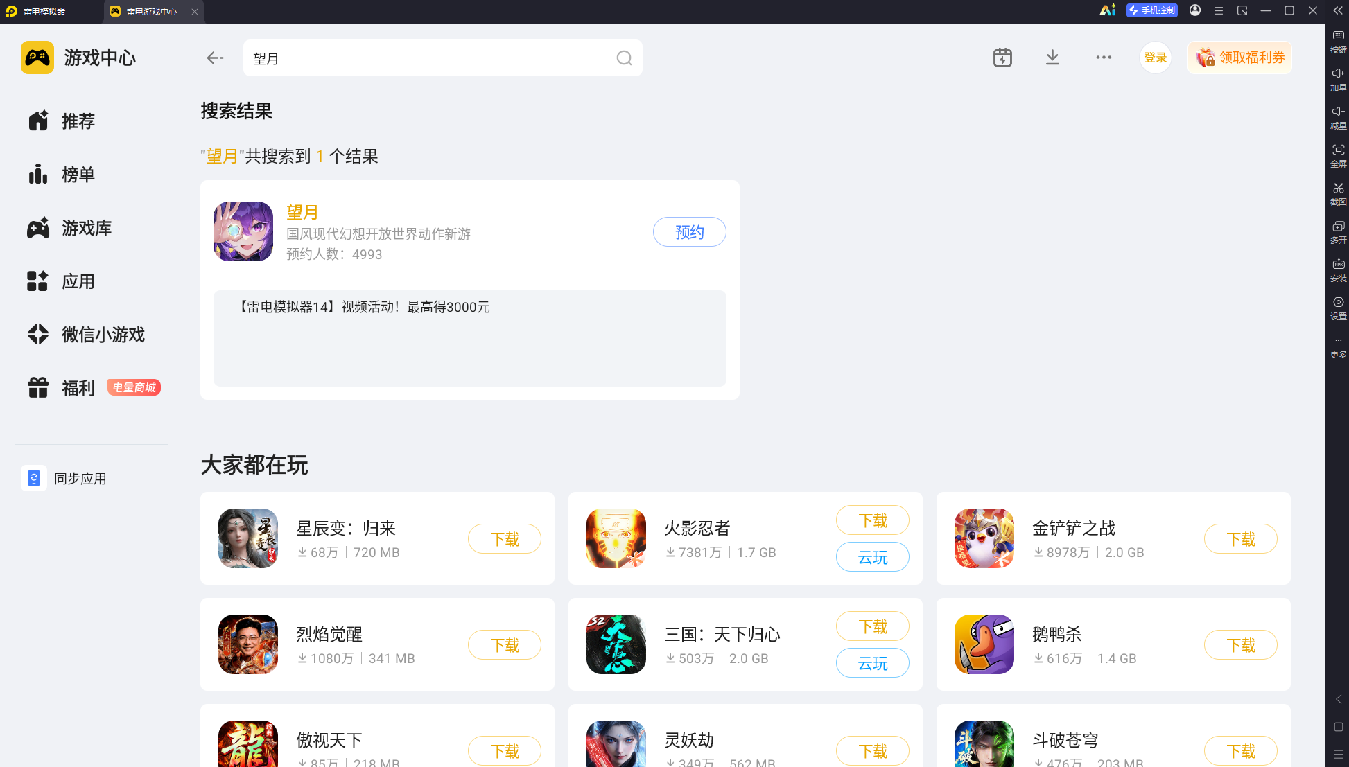
Task: Download 灵妖劫
Action: click(x=873, y=751)
